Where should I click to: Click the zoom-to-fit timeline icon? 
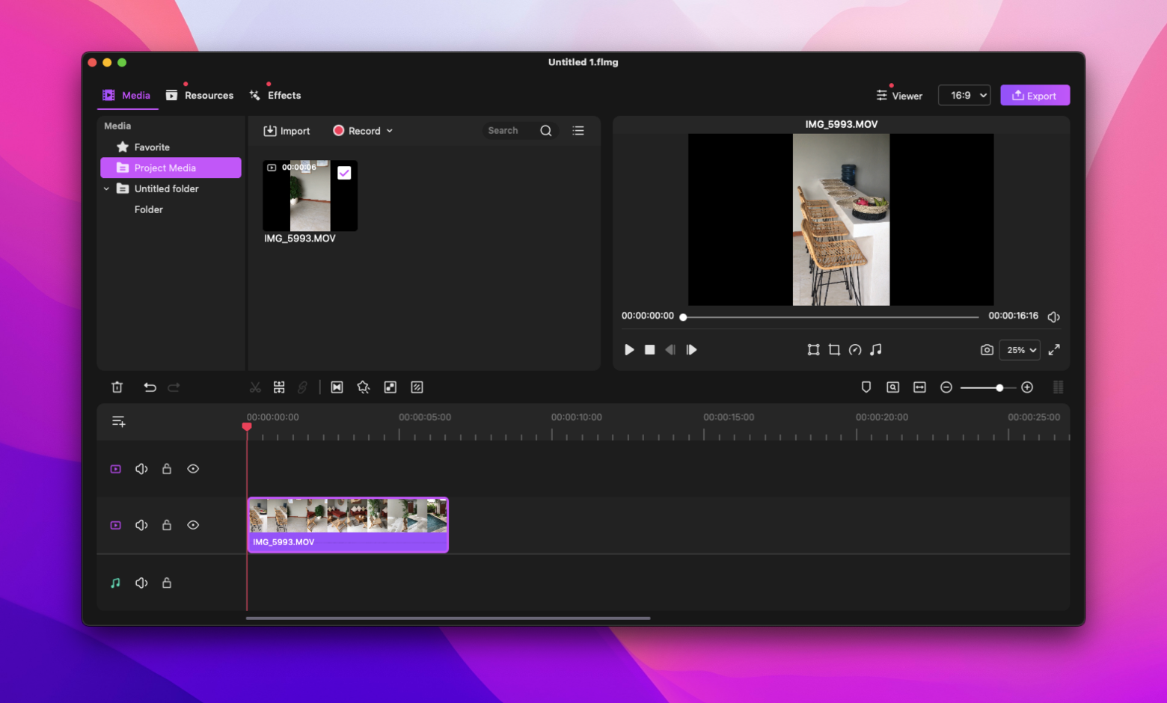(893, 387)
